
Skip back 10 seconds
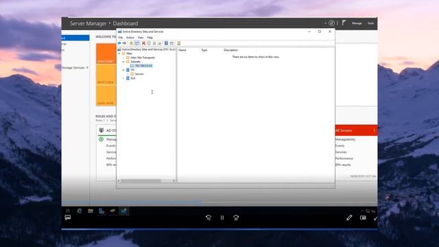point(209,217)
